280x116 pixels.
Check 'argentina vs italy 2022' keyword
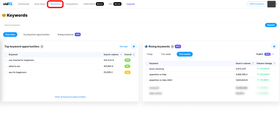pyautogui.click(x=147, y=80)
